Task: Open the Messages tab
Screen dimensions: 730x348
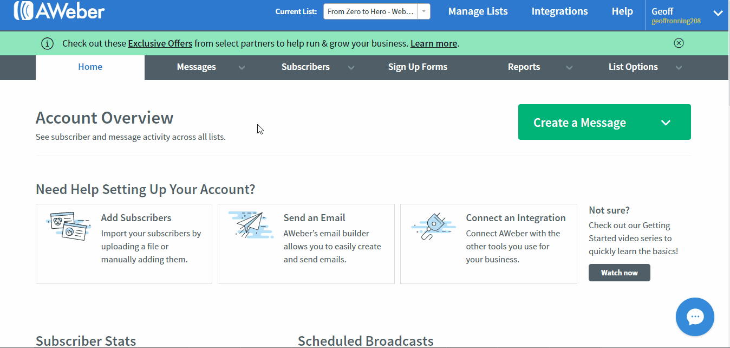Action: point(196,67)
